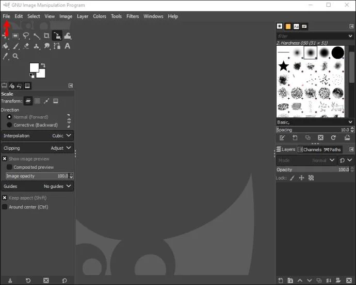Select the Clone stamp tool
The height and width of the screenshot is (285, 356).
tap(36, 46)
